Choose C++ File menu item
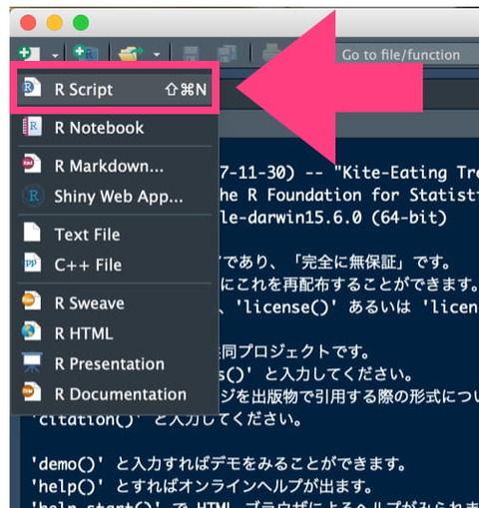This screenshot has height=508, width=479. pos(115,264)
